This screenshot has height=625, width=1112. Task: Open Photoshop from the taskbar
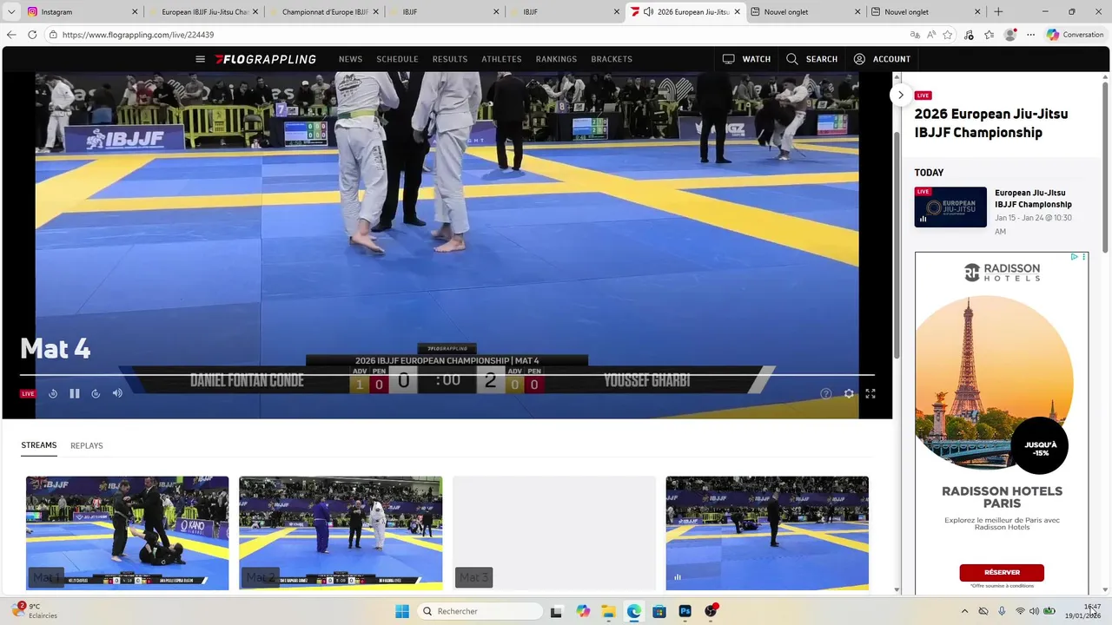[x=685, y=611]
